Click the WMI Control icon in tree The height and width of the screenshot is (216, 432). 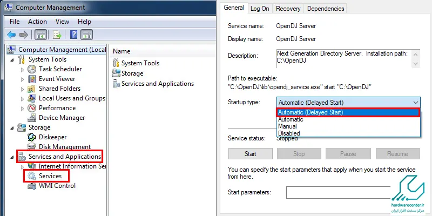(32, 186)
